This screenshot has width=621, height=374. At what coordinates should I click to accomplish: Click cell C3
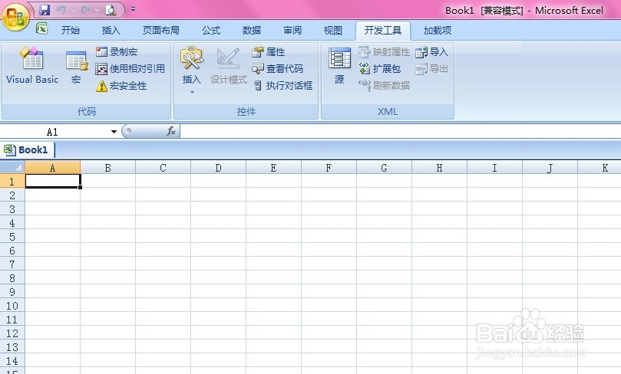(x=164, y=208)
